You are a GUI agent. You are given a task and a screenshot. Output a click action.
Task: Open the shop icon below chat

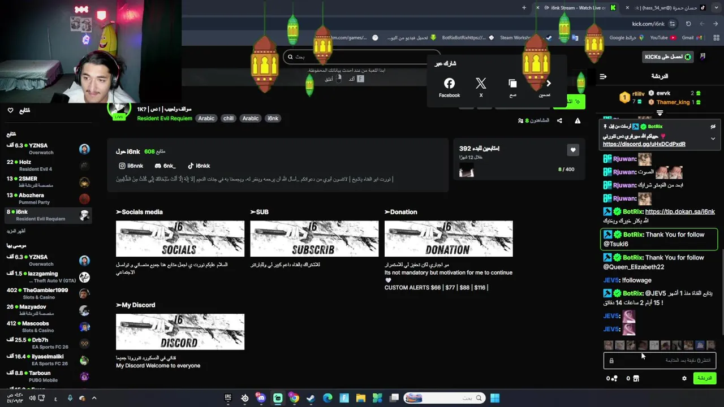click(636, 378)
